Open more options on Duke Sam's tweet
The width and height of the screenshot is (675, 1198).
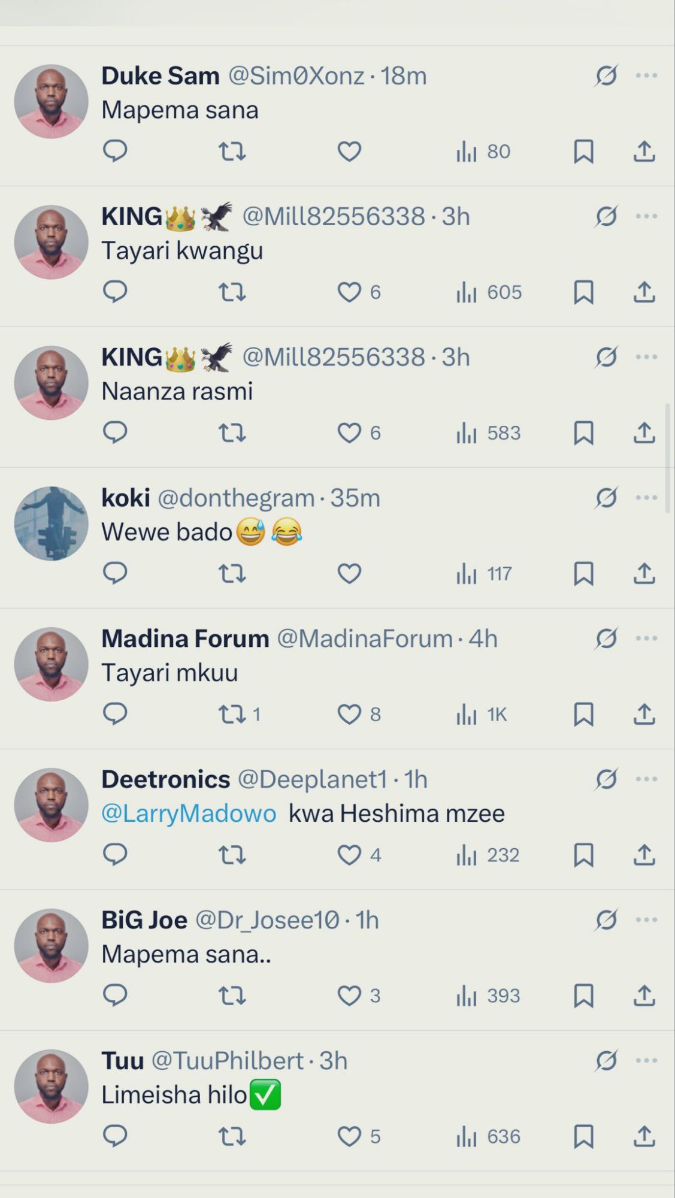click(646, 75)
